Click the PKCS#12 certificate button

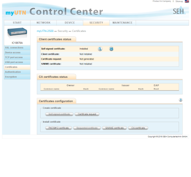click(59, 128)
